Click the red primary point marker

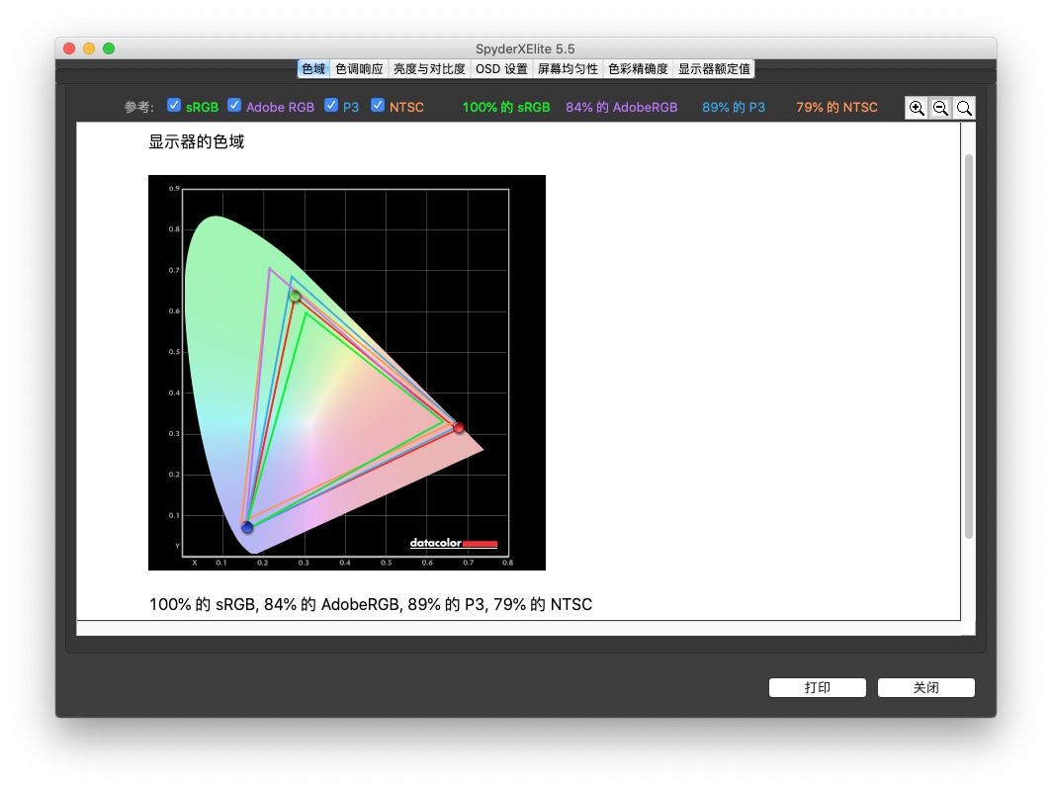point(459,427)
